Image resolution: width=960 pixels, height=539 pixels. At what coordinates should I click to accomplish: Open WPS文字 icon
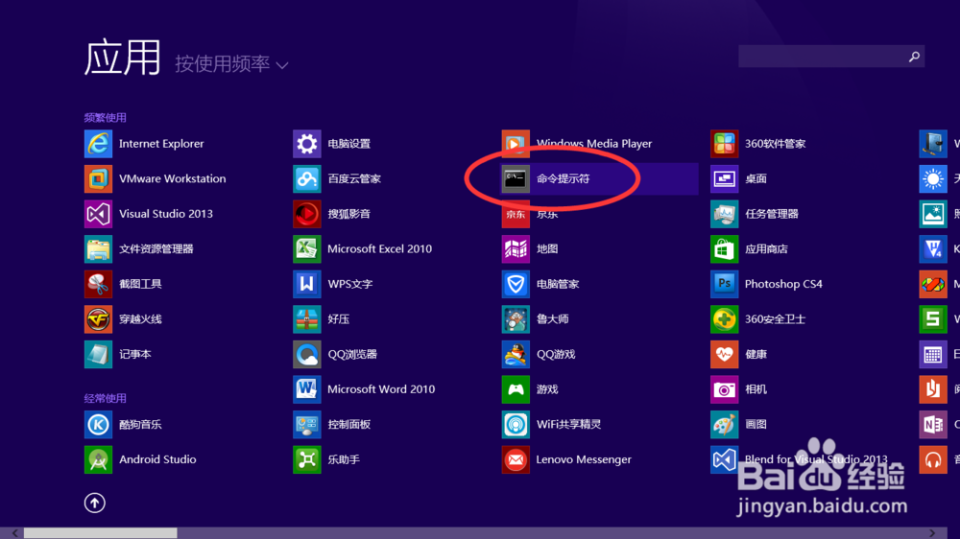[307, 284]
